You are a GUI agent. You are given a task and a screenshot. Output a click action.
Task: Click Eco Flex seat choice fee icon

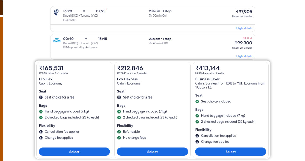coord(41,97)
